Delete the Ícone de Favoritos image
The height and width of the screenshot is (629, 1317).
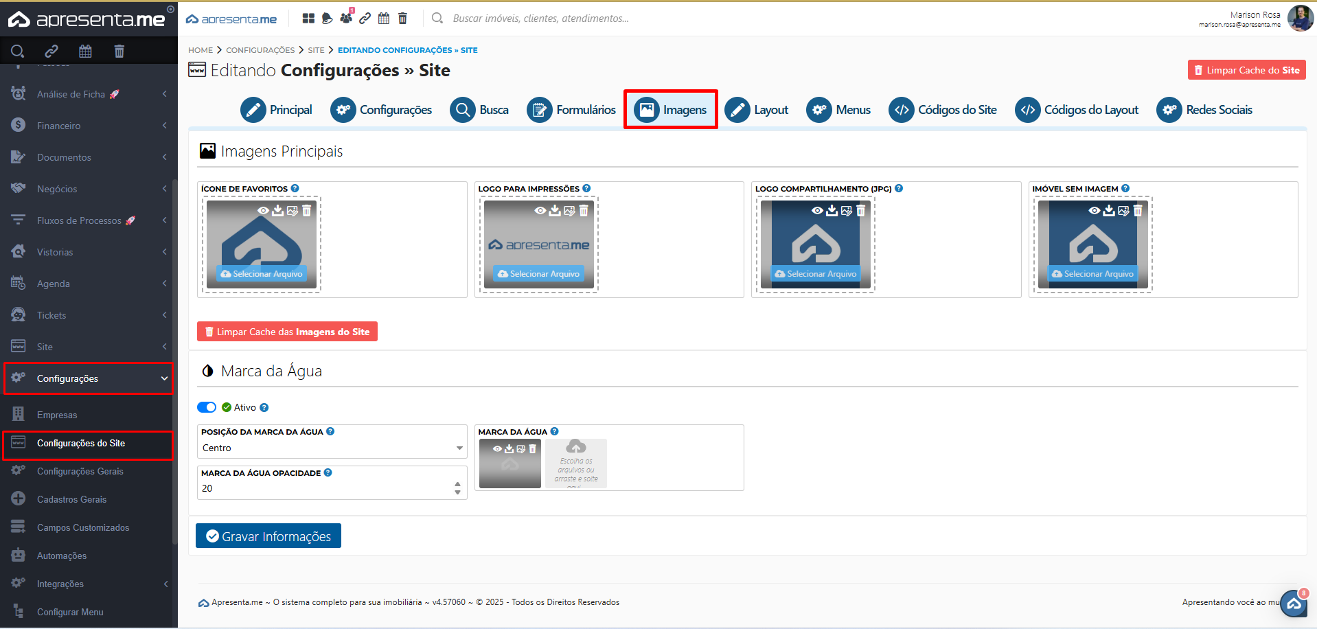307,211
